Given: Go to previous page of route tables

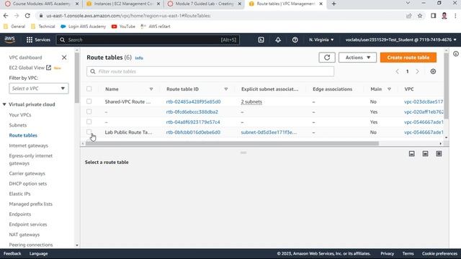Looking at the screenshot, I should (397, 71).
